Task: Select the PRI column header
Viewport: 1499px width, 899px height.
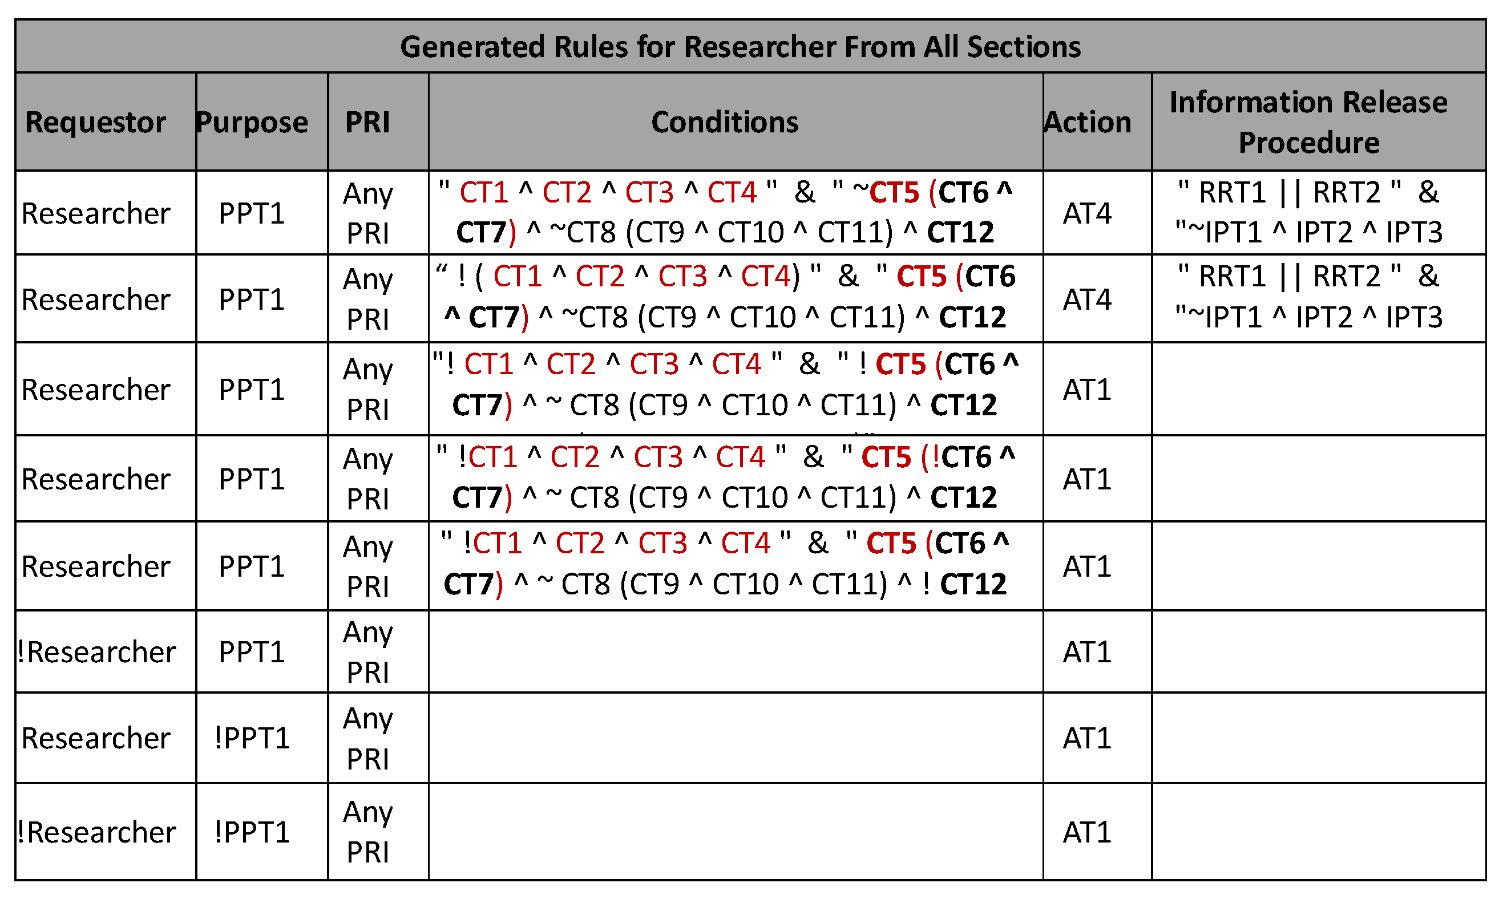Action: pos(368,123)
